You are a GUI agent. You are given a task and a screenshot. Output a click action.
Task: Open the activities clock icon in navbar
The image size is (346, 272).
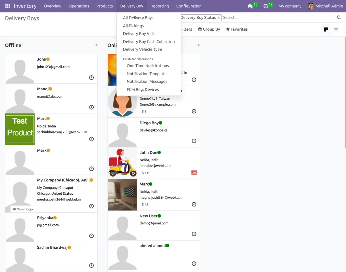click(266, 6)
